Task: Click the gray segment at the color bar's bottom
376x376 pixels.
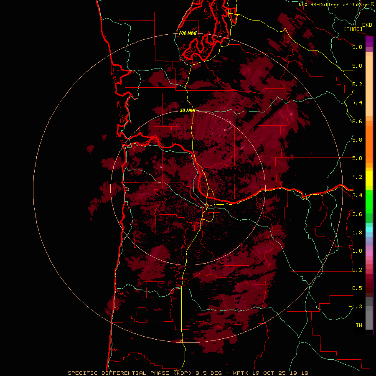Action: coord(369,318)
